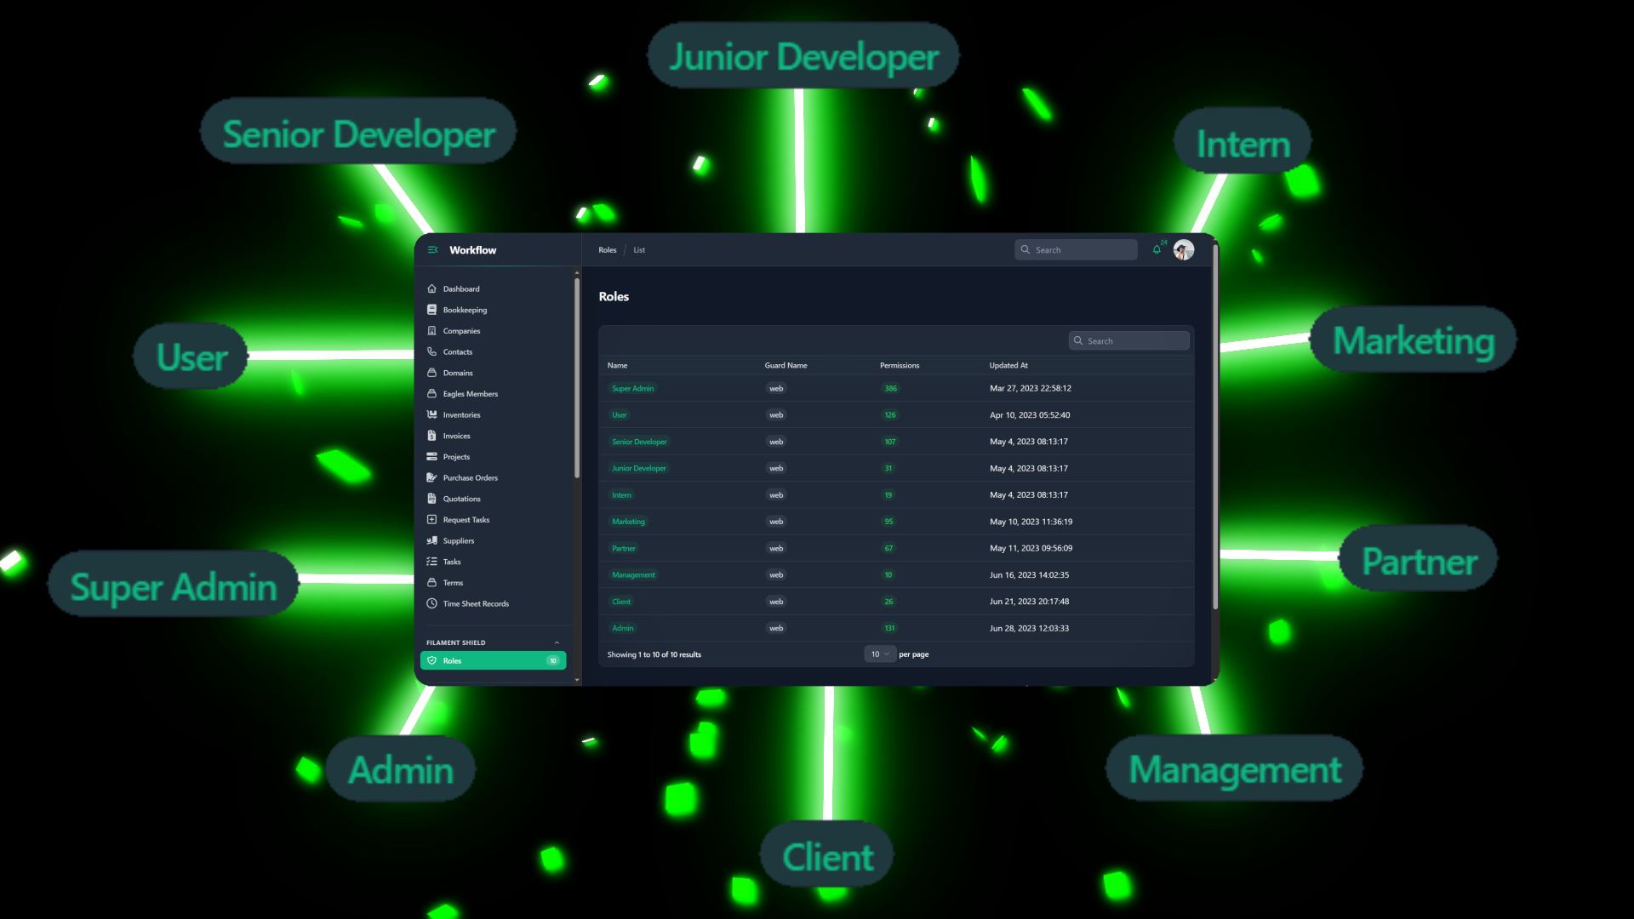1634x919 pixels.
Task: Click the Workflow app title
Action: click(472, 250)
